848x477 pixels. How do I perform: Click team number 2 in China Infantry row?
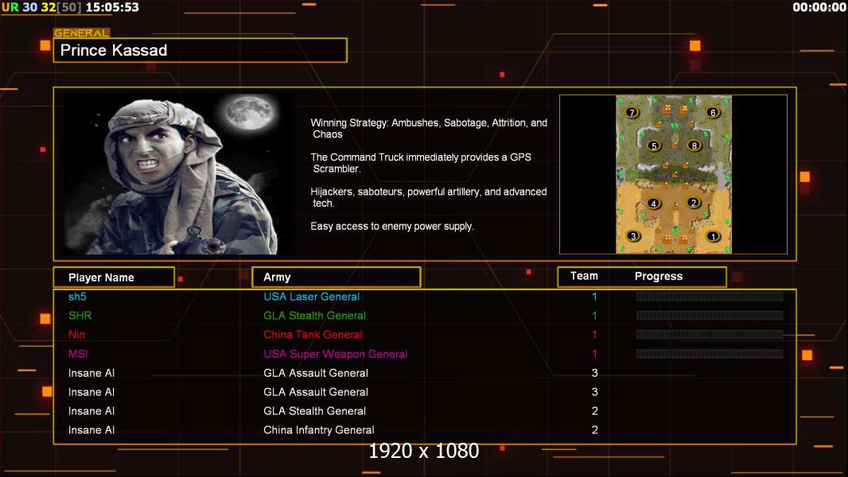tap(595, 430)
